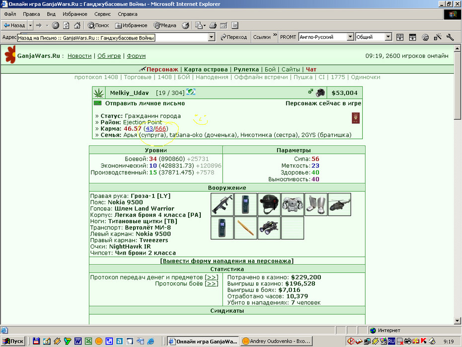Click the red passport icon
This screenshot has height=347, width=462.
(x=356, y=118)
